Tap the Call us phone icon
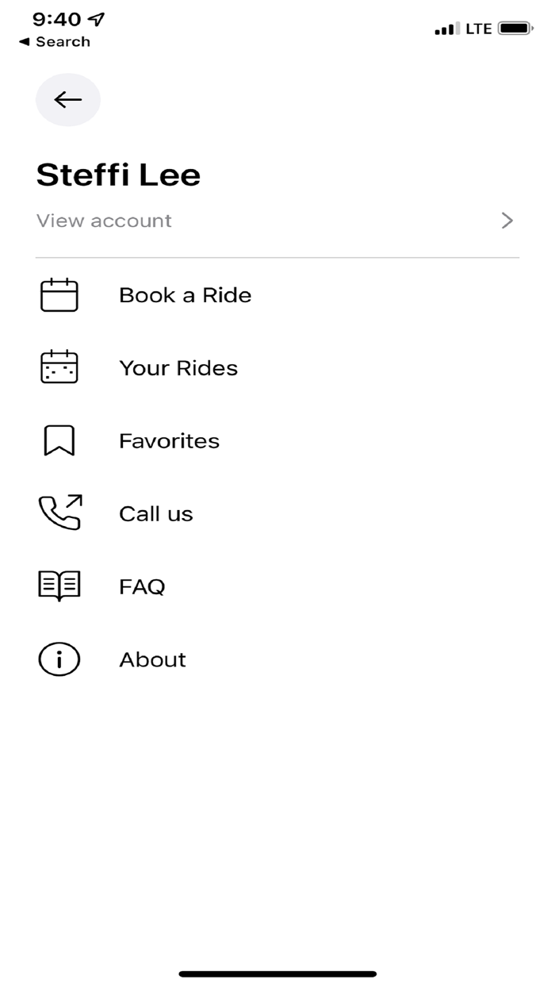The image size is (555, 987). click(59, 513)
